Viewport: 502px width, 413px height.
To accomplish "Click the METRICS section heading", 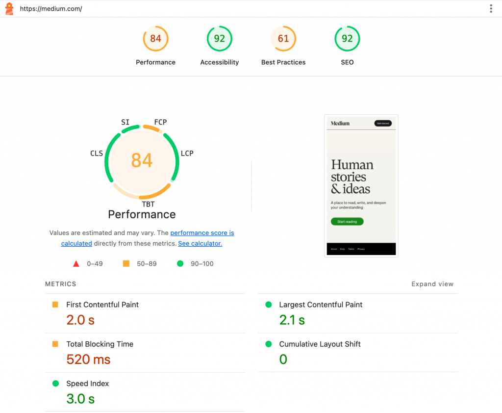I will pyautogui.click(x=60, y=284).
